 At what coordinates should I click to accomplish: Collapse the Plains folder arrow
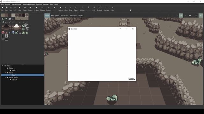[x=5, y=68]
